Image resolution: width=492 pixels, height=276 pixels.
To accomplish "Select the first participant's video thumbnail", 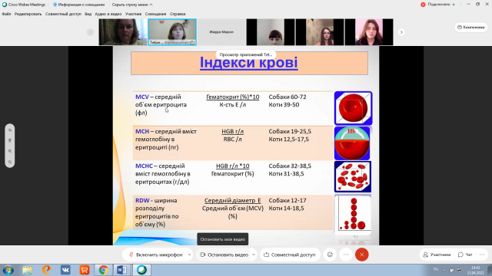I will [x=123, y=32].
